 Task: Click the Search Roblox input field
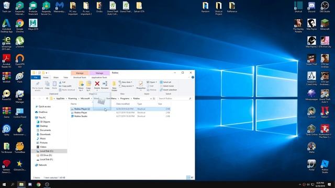[x=175, y=99]
